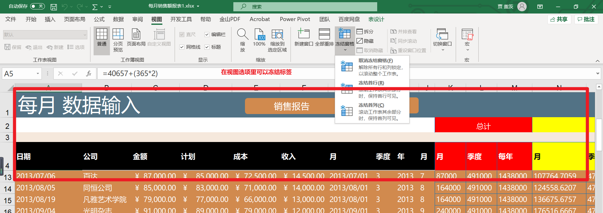Viewport: 603px width, 213px height.
Task: Collapse the ribbon with the chevron
Action: [x=597, y=61]
